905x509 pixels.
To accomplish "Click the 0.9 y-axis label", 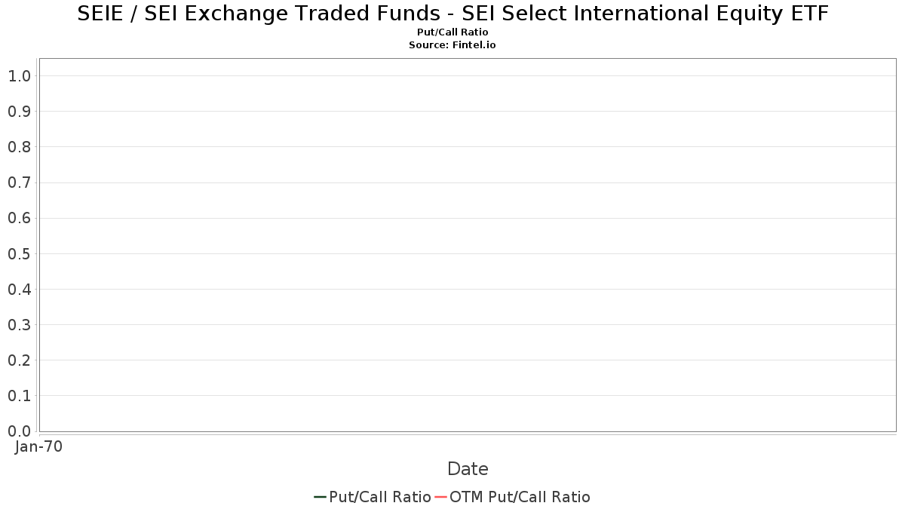I will 19,112.
